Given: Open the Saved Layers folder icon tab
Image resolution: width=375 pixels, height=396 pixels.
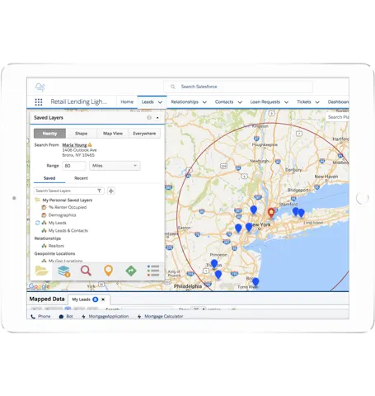Looking at the screenshot, I should click(41, 271).
